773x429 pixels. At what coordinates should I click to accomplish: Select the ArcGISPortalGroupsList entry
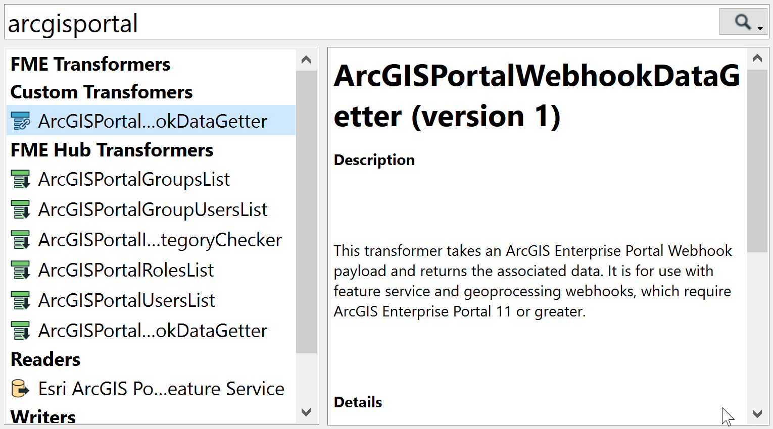[x=133, y=179]
